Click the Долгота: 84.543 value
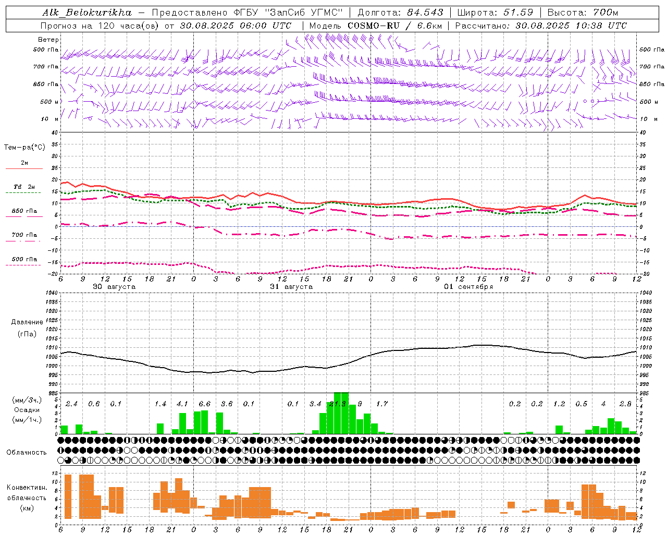The image size is (667, 534). click(400, 12)
